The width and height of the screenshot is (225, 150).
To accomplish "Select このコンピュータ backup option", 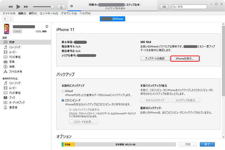I will point(58,100).
